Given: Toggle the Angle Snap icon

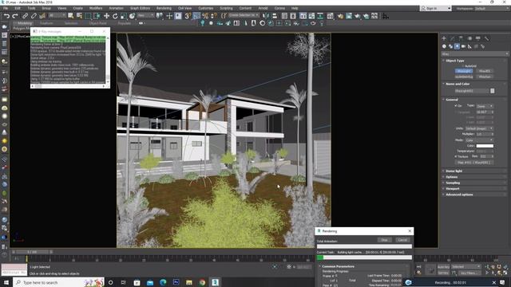Looking at the screenshot, I should coord(196,16).
